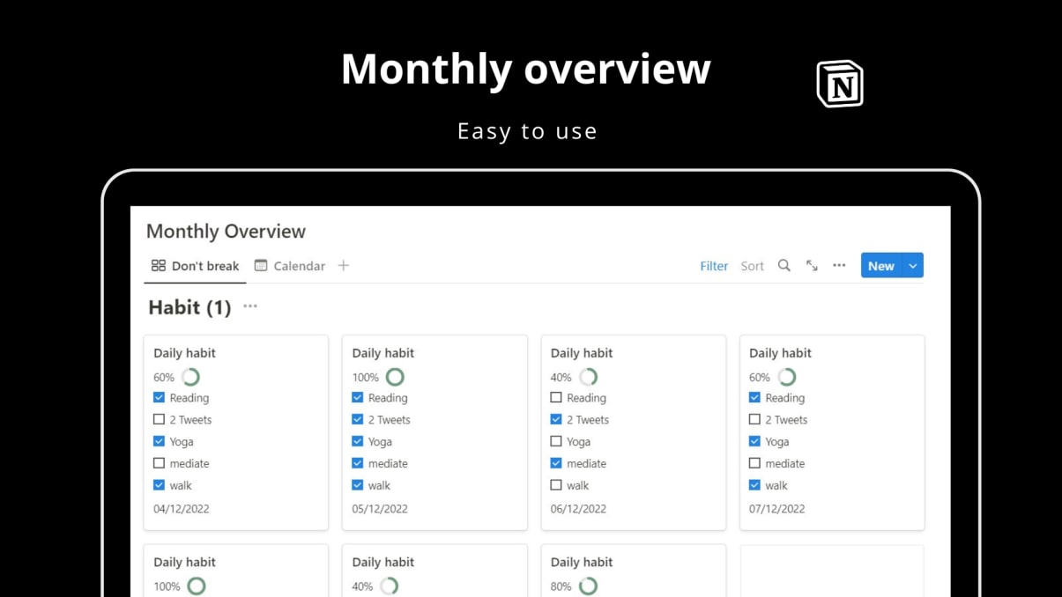
Task: Click the 04/12/2022 date text
Action: (181, 508)
